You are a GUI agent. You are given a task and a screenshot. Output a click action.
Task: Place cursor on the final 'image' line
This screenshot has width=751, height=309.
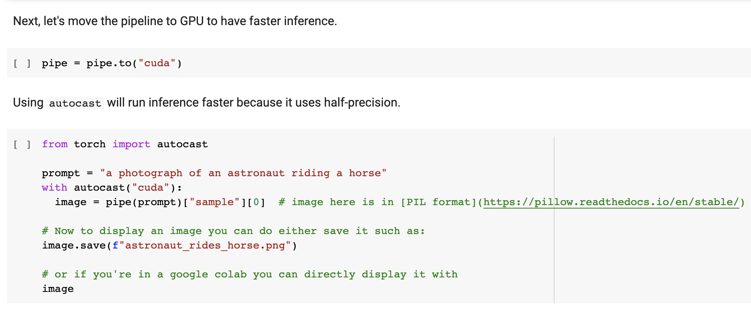click(58, 289)
